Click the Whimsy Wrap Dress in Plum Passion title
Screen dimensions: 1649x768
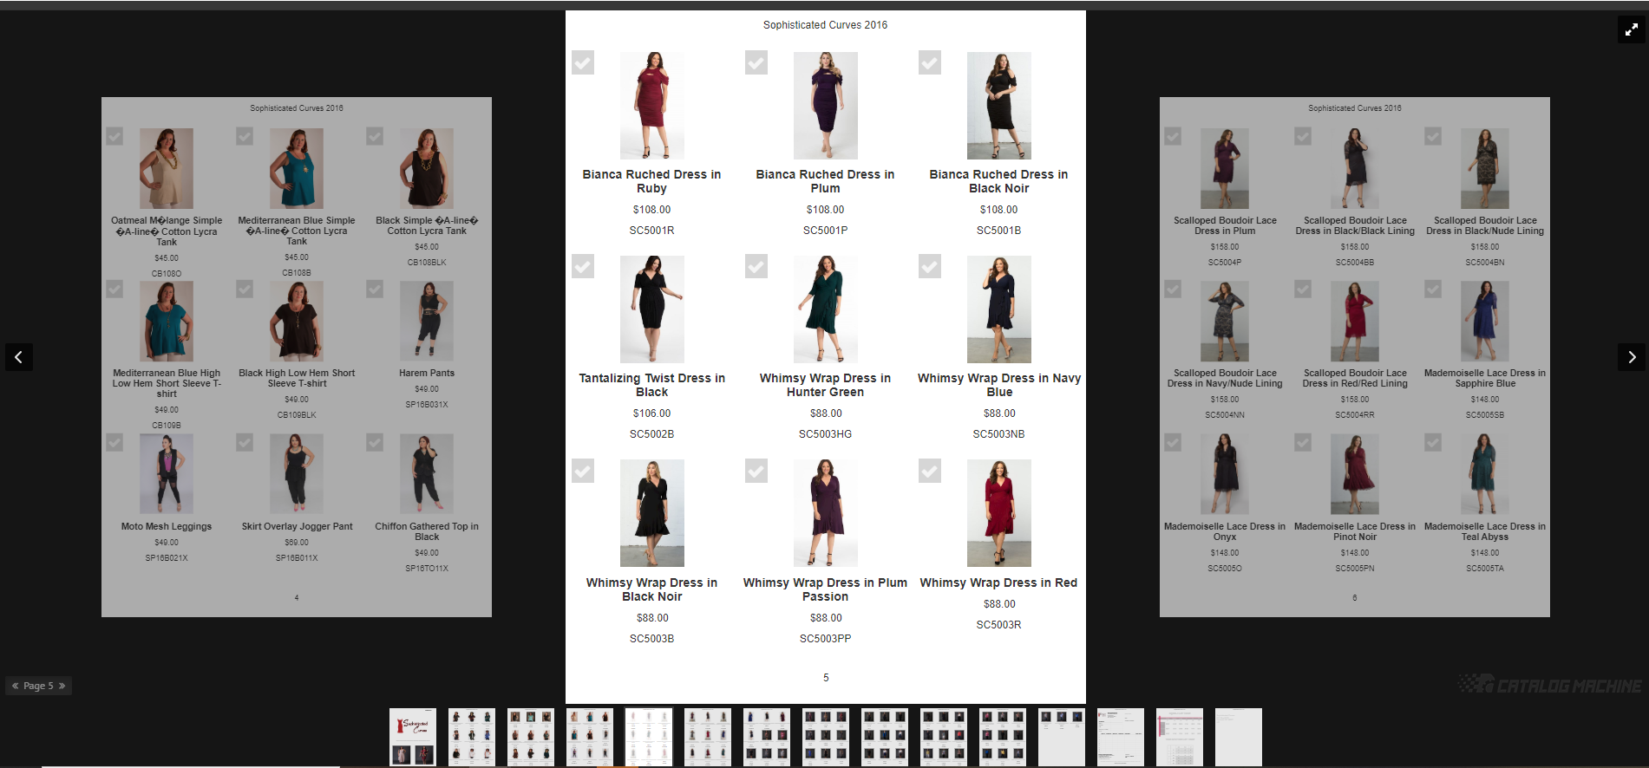pos(826,589)
